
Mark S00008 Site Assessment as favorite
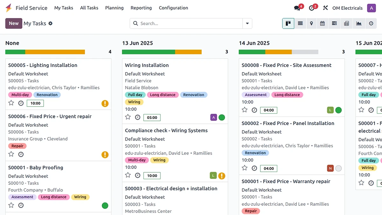click(244, 110)
